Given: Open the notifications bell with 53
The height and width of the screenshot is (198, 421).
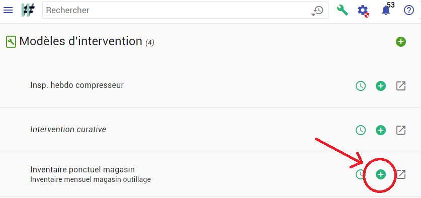Looking at the screenshot, I should [386, 11].
